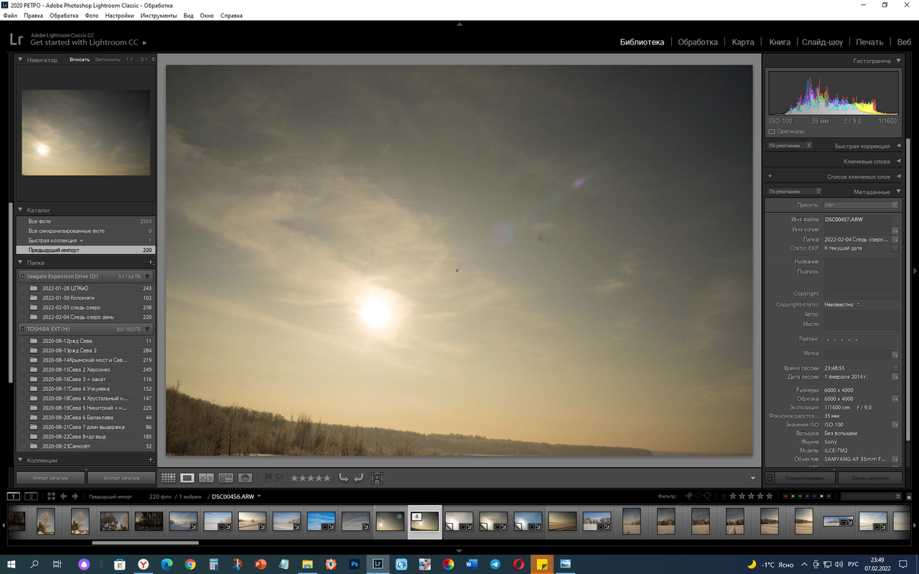Image resolution: width=919 pixels, height=574 pixels.
Task: Expand the Коллекции panel
Action: (x=20, y=460)
